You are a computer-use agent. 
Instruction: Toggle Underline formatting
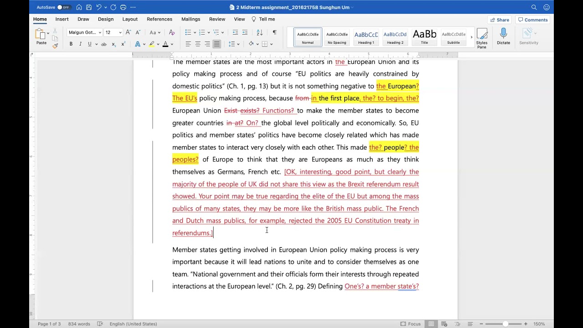[90, 44]
